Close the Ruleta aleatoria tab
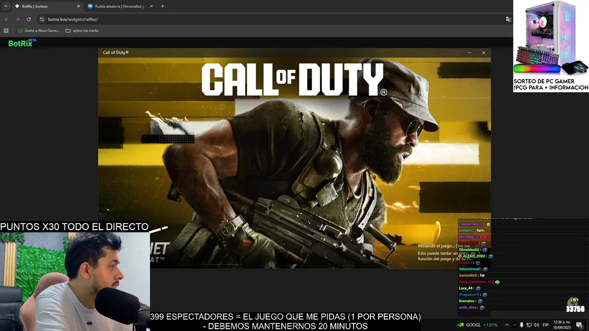The width and height of the screenshot is (589, 331). [152, 6]
